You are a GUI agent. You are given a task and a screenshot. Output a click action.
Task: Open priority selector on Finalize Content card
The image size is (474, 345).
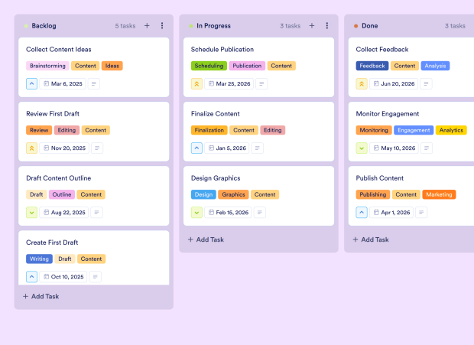(196, 148)
